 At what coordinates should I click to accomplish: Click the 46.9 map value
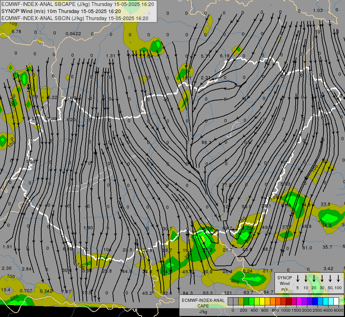tap(307, 226)
